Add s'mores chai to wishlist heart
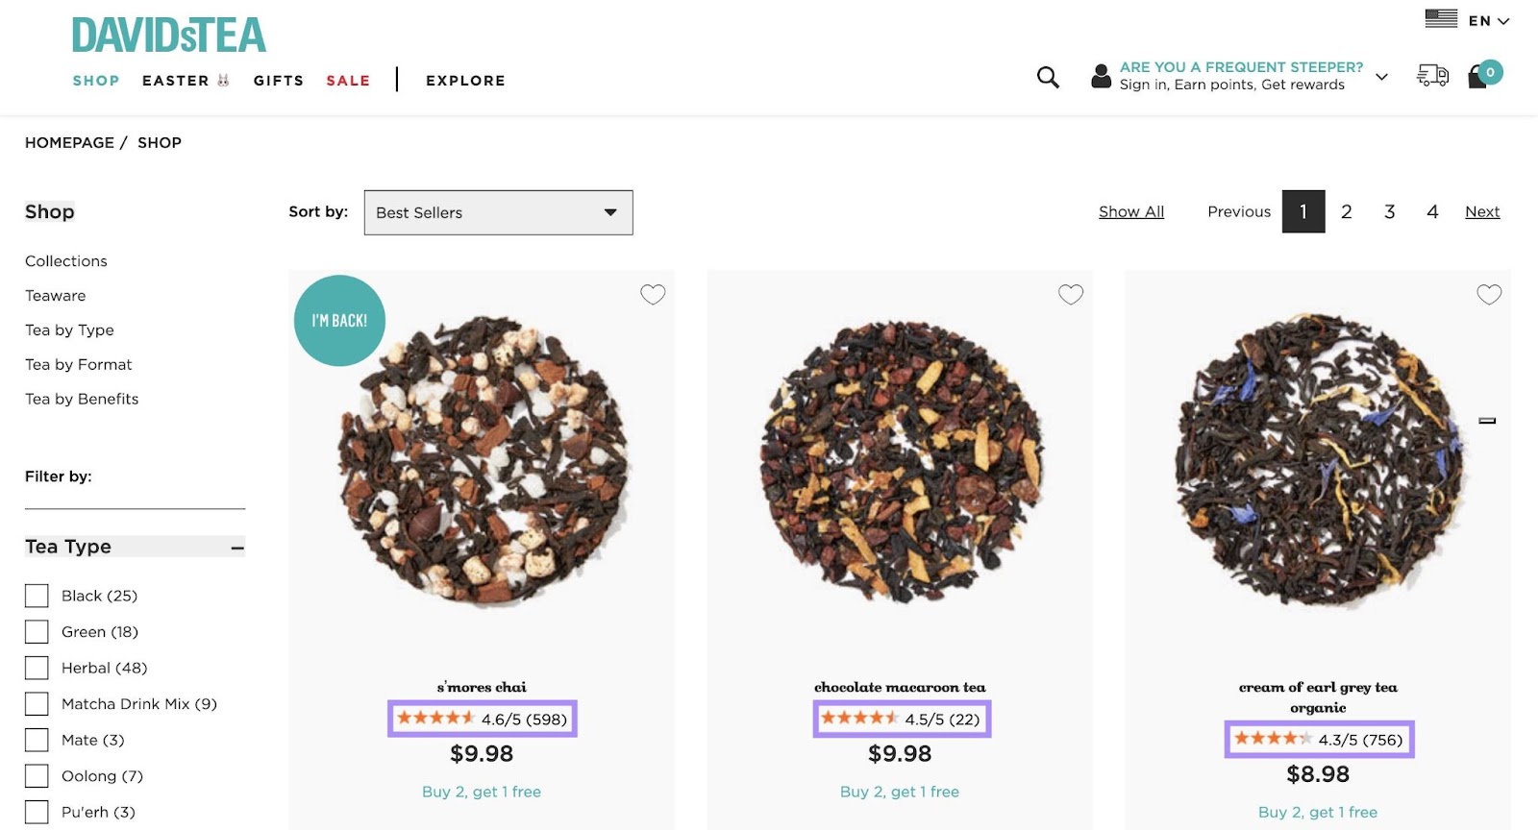 [653, 295]
